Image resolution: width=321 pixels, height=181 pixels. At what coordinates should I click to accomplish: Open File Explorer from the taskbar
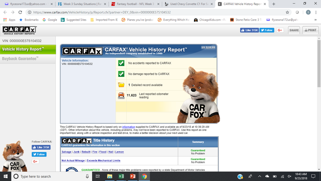[x=110, y=176]
